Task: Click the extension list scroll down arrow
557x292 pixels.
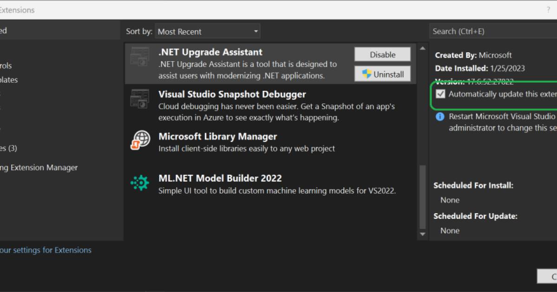Action: click(422, 234)
